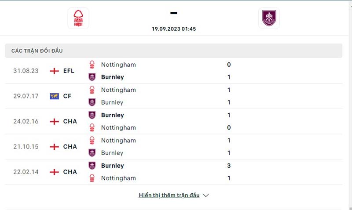352x210 pixels.
Task: Expand more matches with the chevron arrow
Action: pyautogui.click(x=206, y=196)
